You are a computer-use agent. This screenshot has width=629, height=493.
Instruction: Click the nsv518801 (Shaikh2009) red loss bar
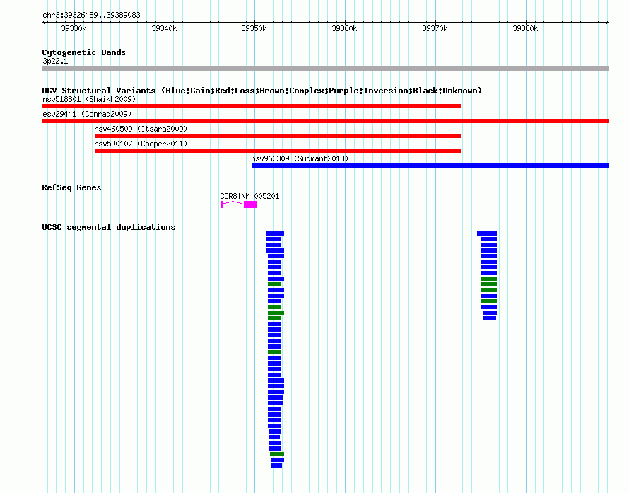tap(251, 106)
